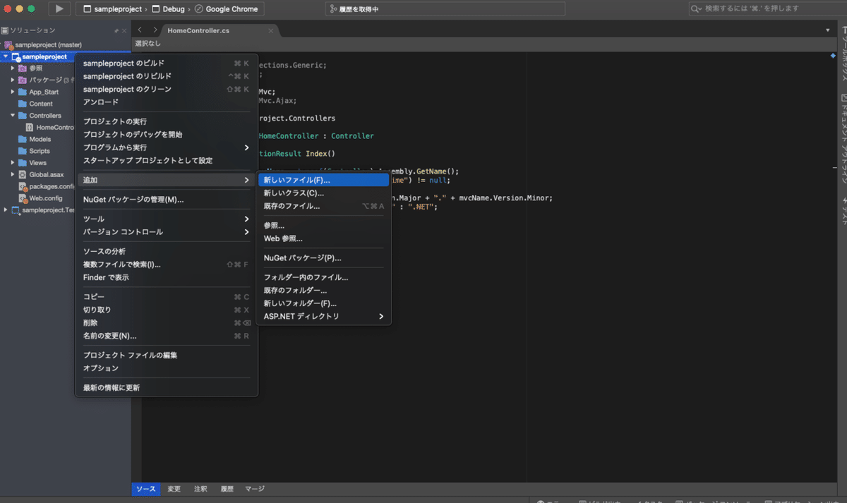847x503 pixels.
Task: Click the back navigation arrow above the editor
Action: pos(138,30)
